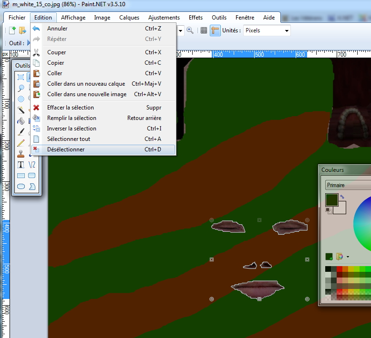The width and height of the screenshot is (371, 338).
Task: Choose the Paint Bucket tool
Action: coord(21,121)
